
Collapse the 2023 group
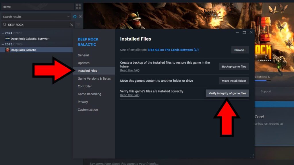point(3,44)
